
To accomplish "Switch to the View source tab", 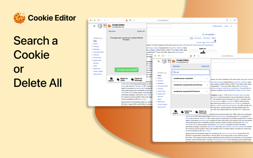I will click(x=198, y=38).
